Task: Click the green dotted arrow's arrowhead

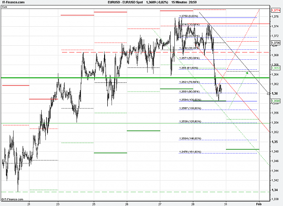Action: pyautogui.click(x=247, y=73)
